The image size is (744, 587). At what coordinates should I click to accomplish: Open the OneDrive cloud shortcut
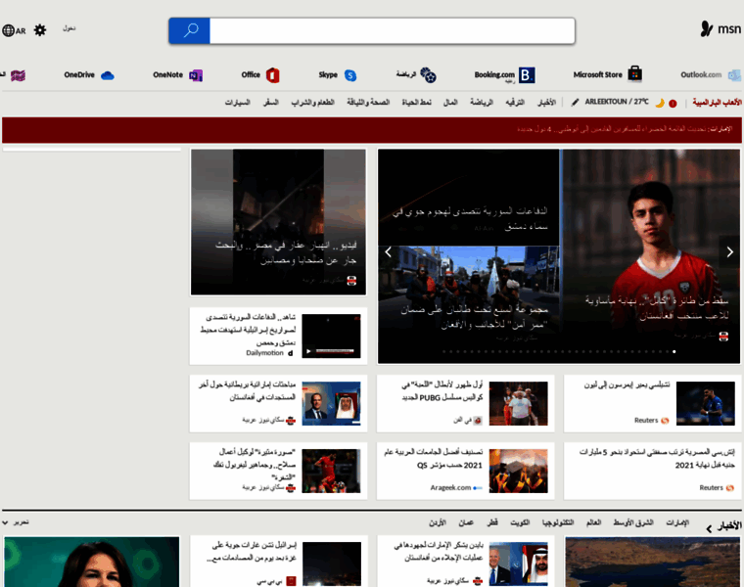(89, 74)
